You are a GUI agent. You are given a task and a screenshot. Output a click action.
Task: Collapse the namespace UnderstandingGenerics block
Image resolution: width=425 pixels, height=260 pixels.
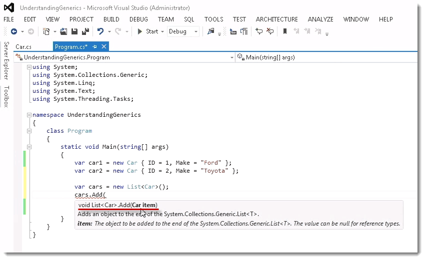click(29, 115)
